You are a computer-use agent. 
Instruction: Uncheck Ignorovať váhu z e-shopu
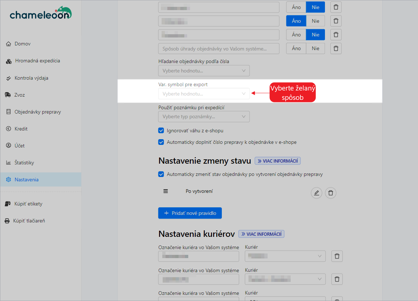point(161,130)
